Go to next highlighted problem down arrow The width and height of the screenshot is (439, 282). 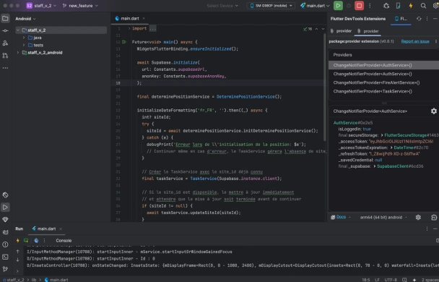pos(323,29)
